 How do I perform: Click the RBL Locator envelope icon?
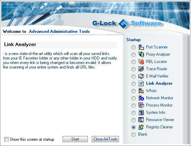click(x=141, y=62)
